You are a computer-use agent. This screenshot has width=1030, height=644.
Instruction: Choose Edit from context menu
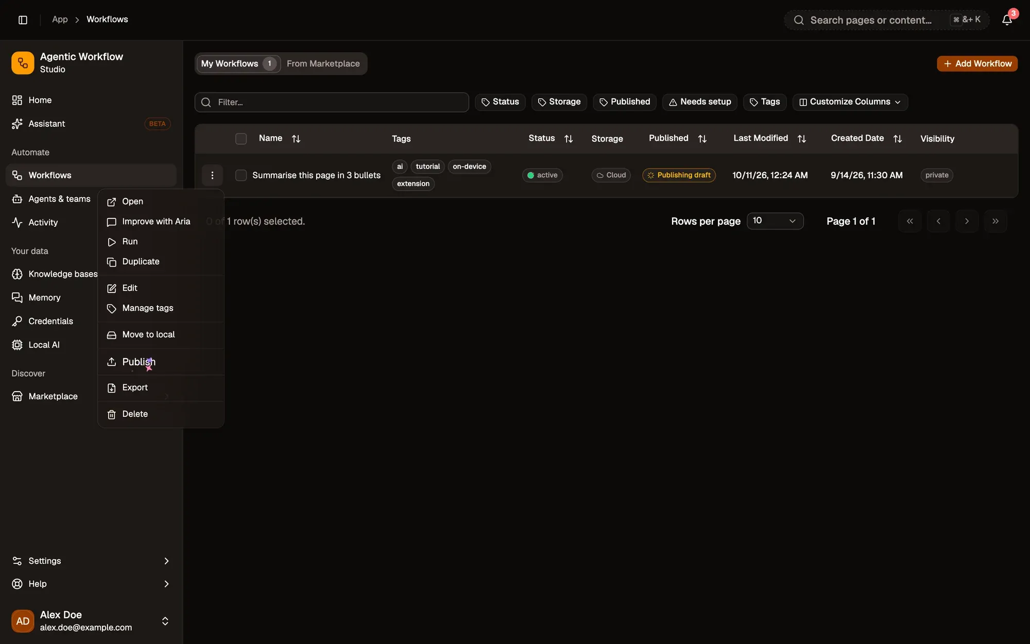[x=161, y=288]
